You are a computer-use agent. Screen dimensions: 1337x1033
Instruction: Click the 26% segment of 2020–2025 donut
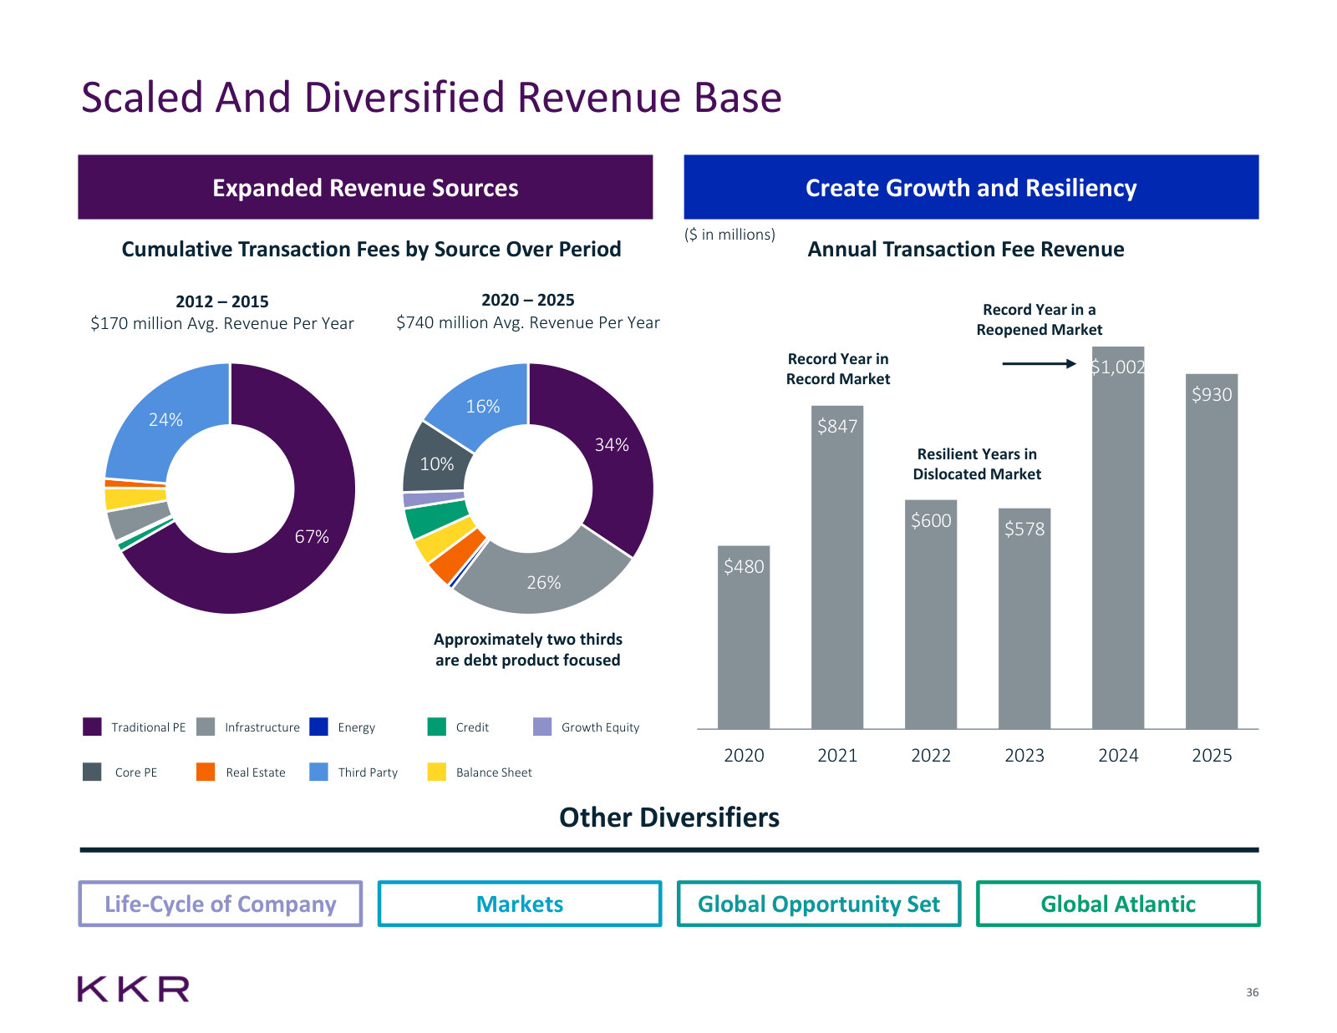point(543,582)
